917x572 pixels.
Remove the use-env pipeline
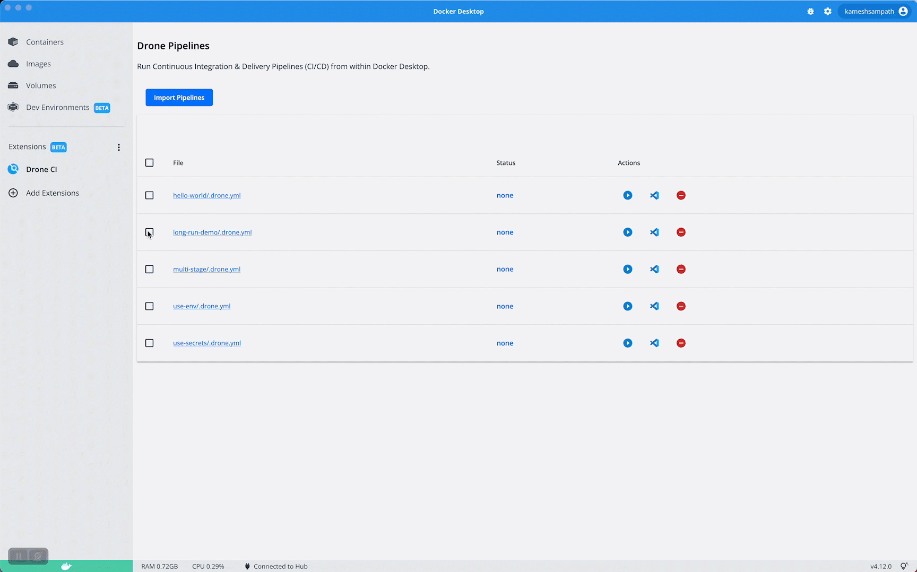pos(681,306)
